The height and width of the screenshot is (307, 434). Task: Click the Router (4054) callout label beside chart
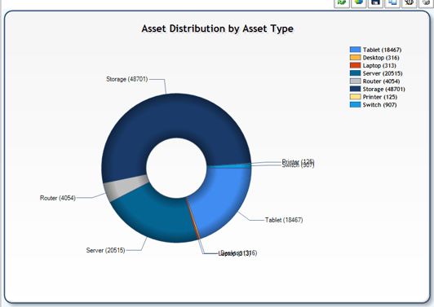coord(58,198)
